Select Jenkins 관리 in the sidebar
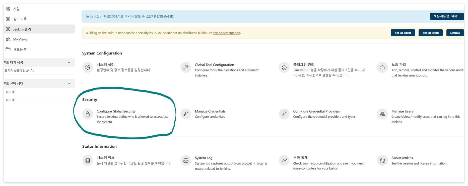This screenshot has width=468, height=186. pyautogui.click(x=39, y=29)
